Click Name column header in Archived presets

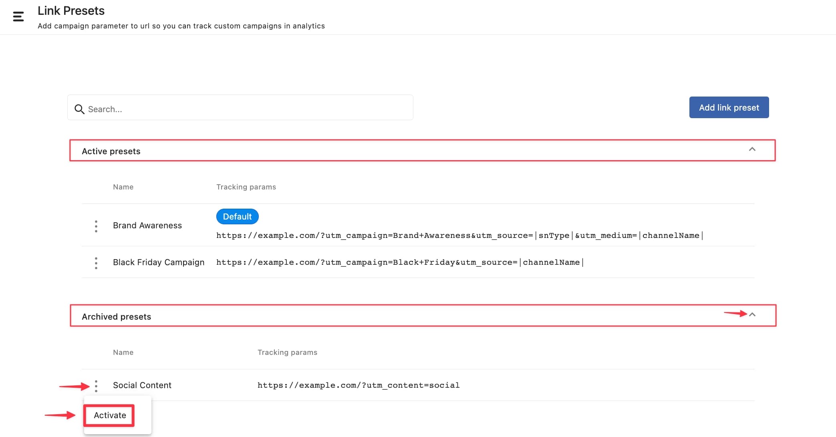[x=123, y=352]
